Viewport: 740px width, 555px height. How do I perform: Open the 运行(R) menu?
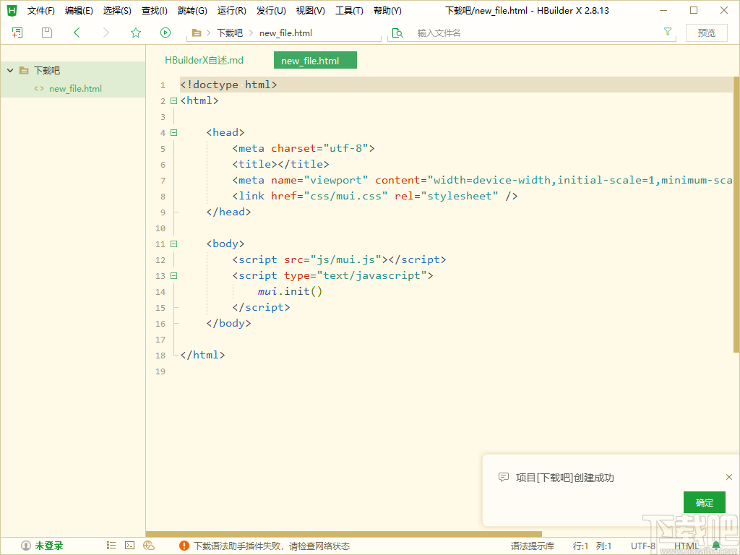coord(231,11)
